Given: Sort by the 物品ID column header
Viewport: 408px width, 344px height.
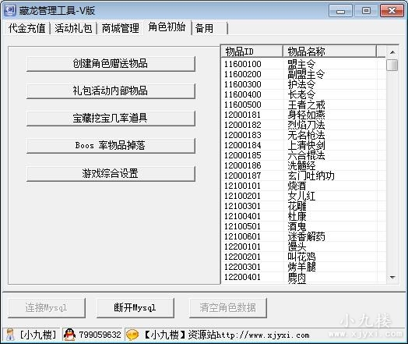Looking at the screenshot, I should tap(252, 51).
